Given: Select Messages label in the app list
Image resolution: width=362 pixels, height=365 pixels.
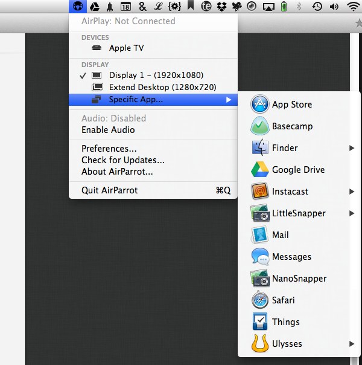Looking at the screenshot, I should (291, 257).
